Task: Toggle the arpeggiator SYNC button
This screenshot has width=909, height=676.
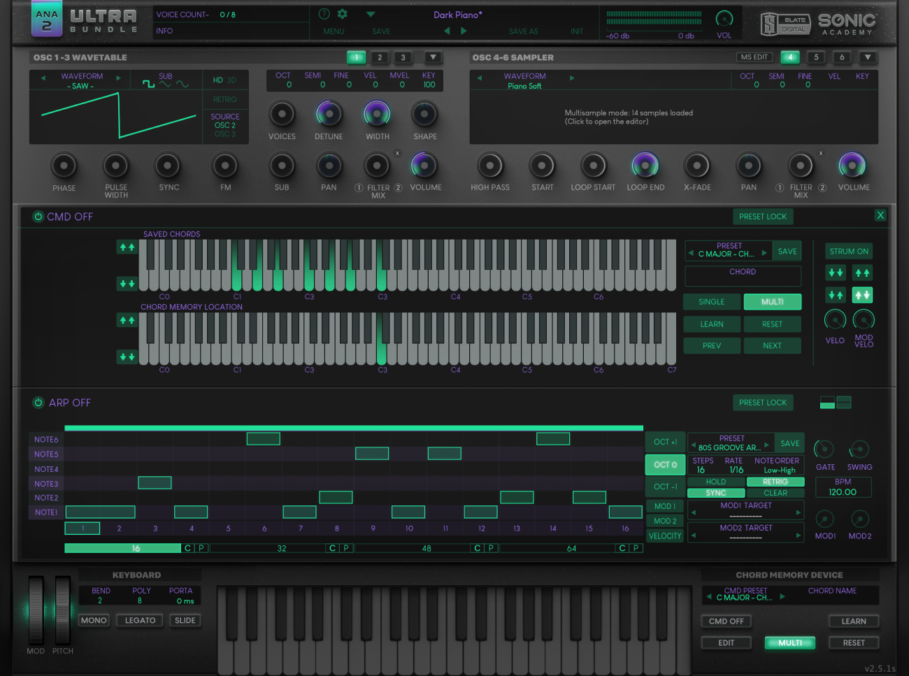Action: click(716, 493)
